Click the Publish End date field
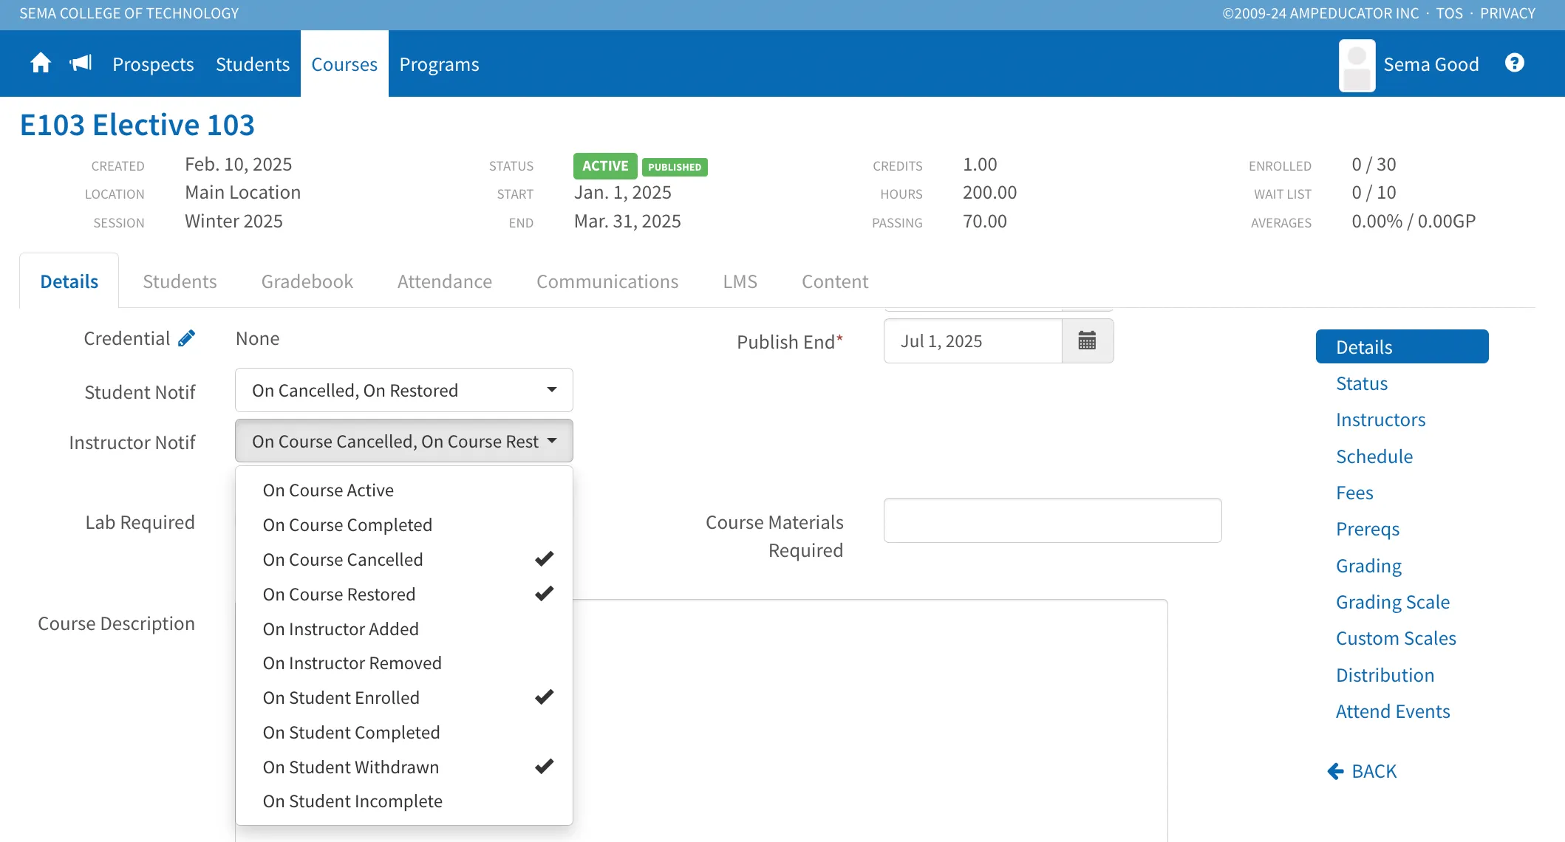This screenshot has height=842, width=1565. 972,341
